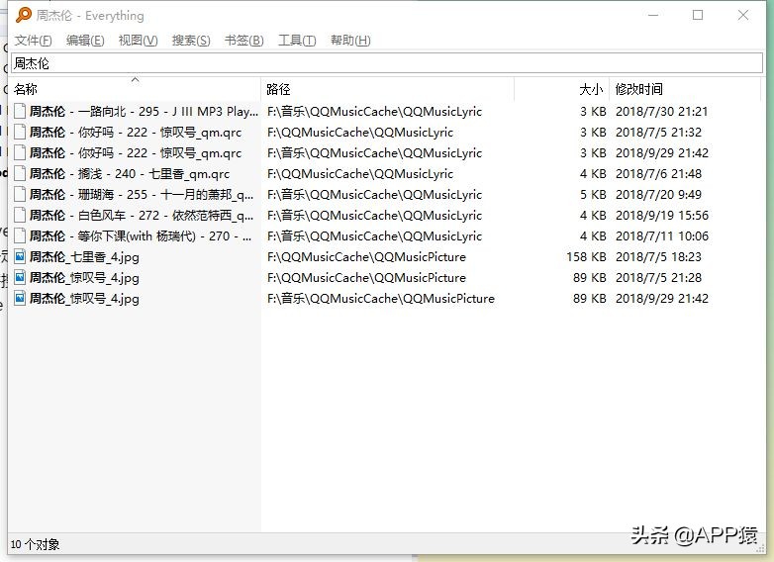Viewport: 774px width, 562px height.
Task: Close the Everything window
Action: click(x=743, y=15)
